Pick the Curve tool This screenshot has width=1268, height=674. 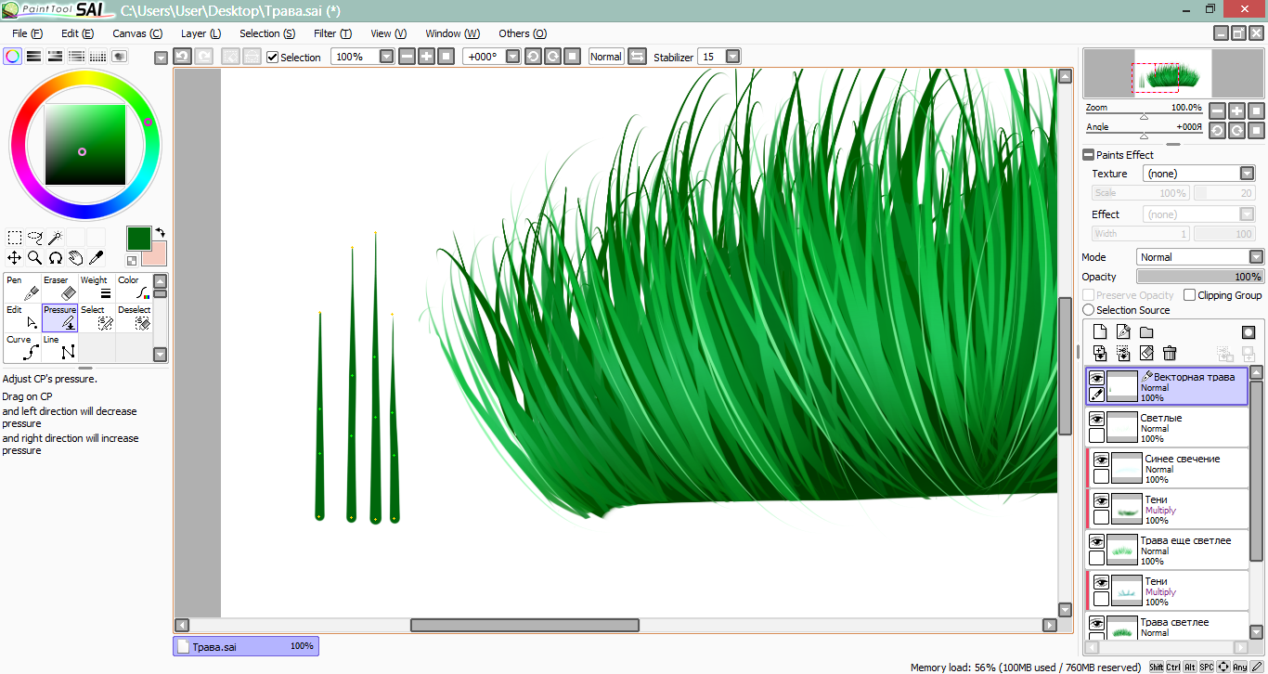[22, 347]
